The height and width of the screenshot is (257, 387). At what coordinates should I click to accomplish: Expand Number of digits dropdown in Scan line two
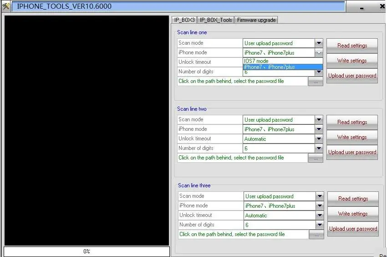(319, 148)
